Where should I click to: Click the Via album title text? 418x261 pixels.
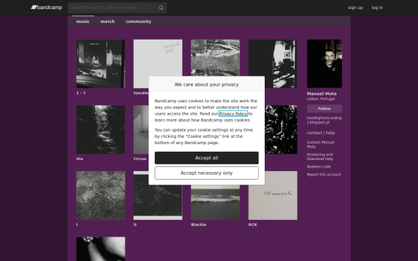79,159
